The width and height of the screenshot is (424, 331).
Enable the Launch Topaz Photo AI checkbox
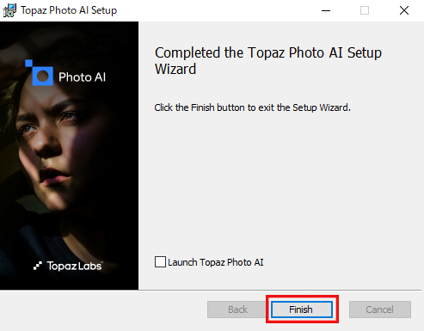[x=160, y=262]
